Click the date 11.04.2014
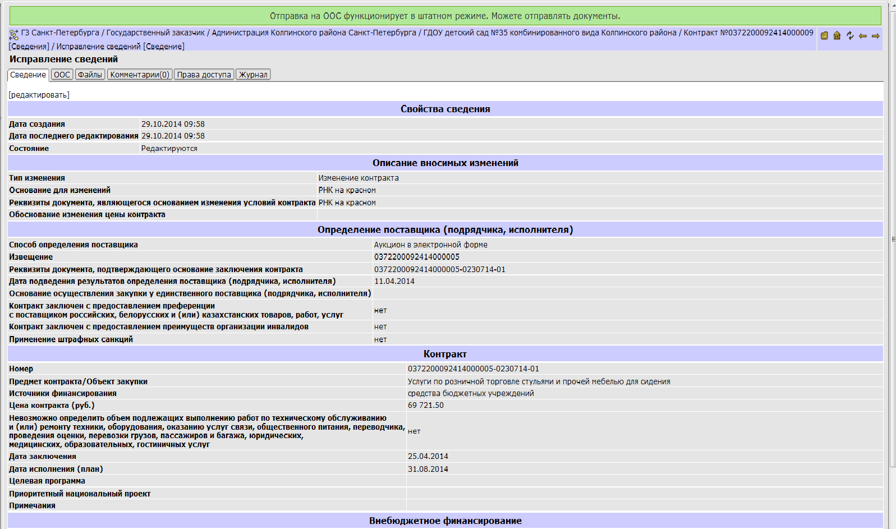The width and height of the screenshot is (896, 529). point(394,281)
